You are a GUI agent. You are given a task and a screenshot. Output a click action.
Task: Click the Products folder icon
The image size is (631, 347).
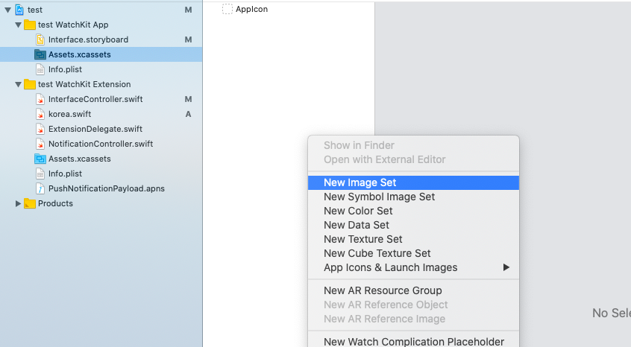point(30,203)
